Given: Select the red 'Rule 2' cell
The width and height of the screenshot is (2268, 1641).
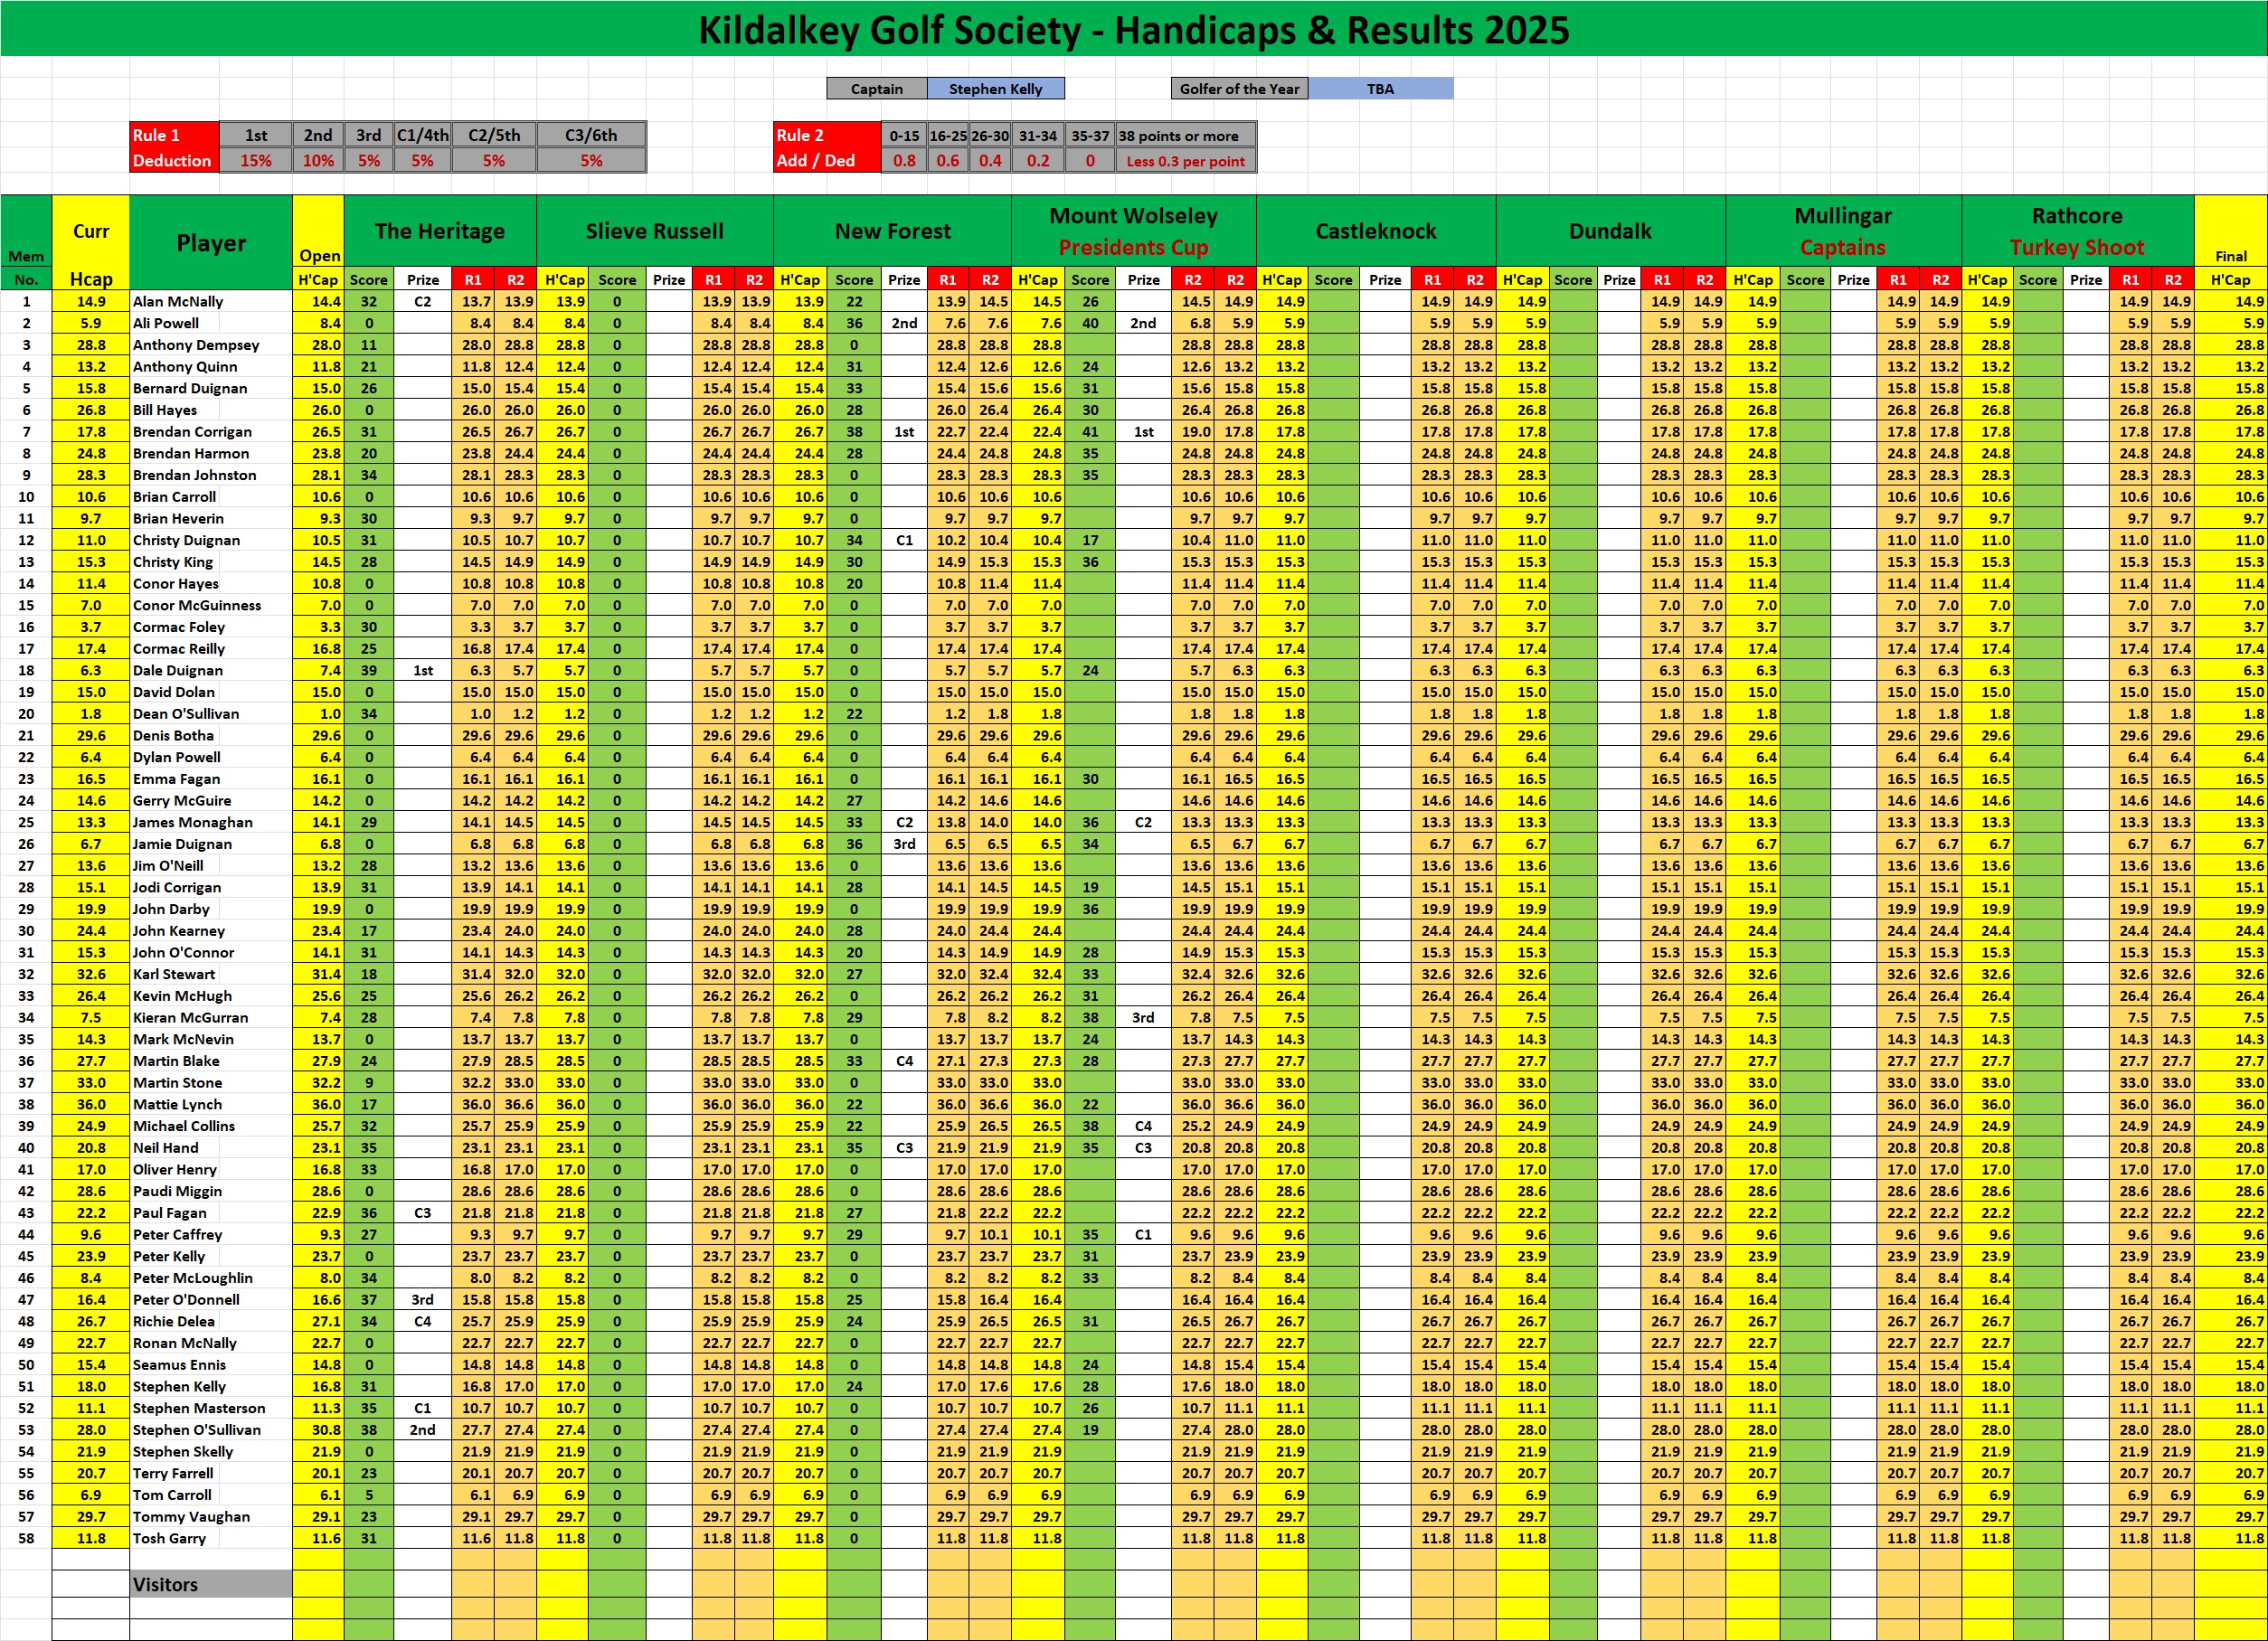Looking at the screenshot, I should pos(826,135).
